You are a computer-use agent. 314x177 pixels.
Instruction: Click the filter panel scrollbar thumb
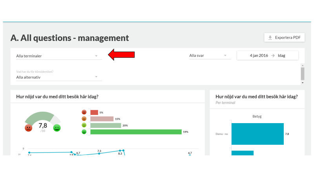303,74
